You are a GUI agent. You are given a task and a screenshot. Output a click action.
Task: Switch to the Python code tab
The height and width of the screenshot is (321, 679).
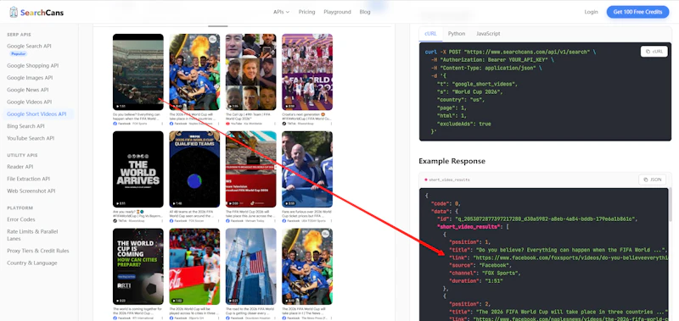(457, 34)
